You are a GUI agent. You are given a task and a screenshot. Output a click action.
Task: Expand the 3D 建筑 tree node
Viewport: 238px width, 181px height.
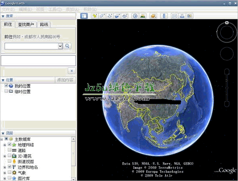pyautogui.click(x=5, y=156)
